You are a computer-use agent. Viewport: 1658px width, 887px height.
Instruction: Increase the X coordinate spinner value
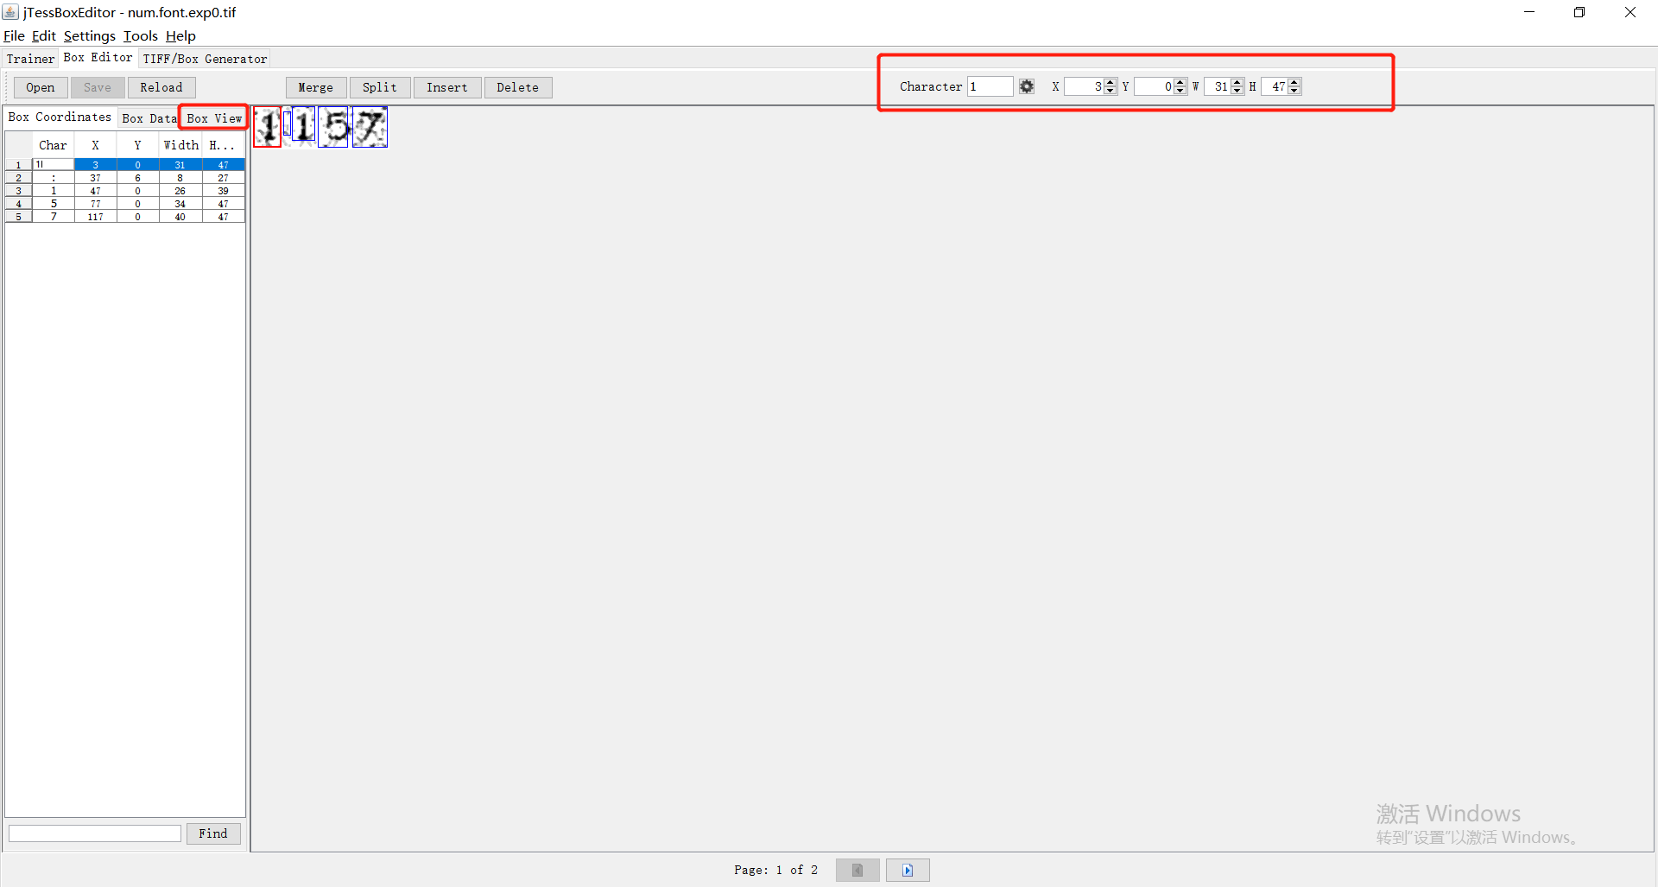pos(1111,82)
